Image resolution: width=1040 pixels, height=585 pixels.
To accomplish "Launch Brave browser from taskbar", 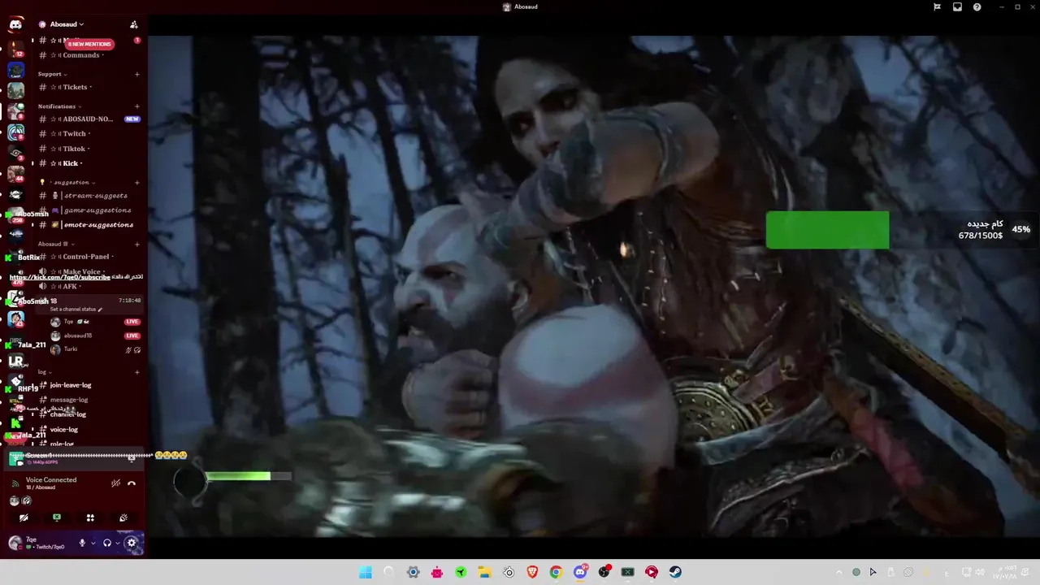I will point(533,572).
